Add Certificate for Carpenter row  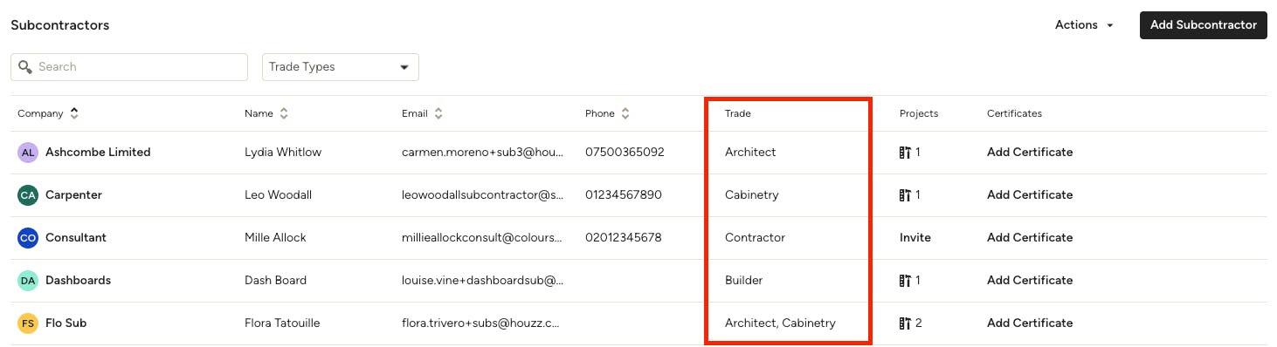pyautogui.click(x=1030, y=195)
